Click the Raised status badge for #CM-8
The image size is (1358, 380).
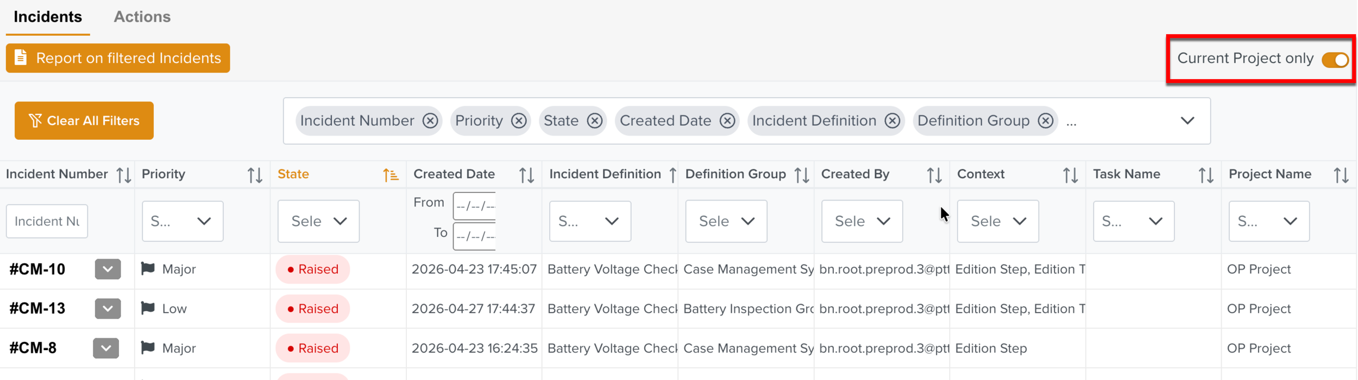(x=313, y=349)
